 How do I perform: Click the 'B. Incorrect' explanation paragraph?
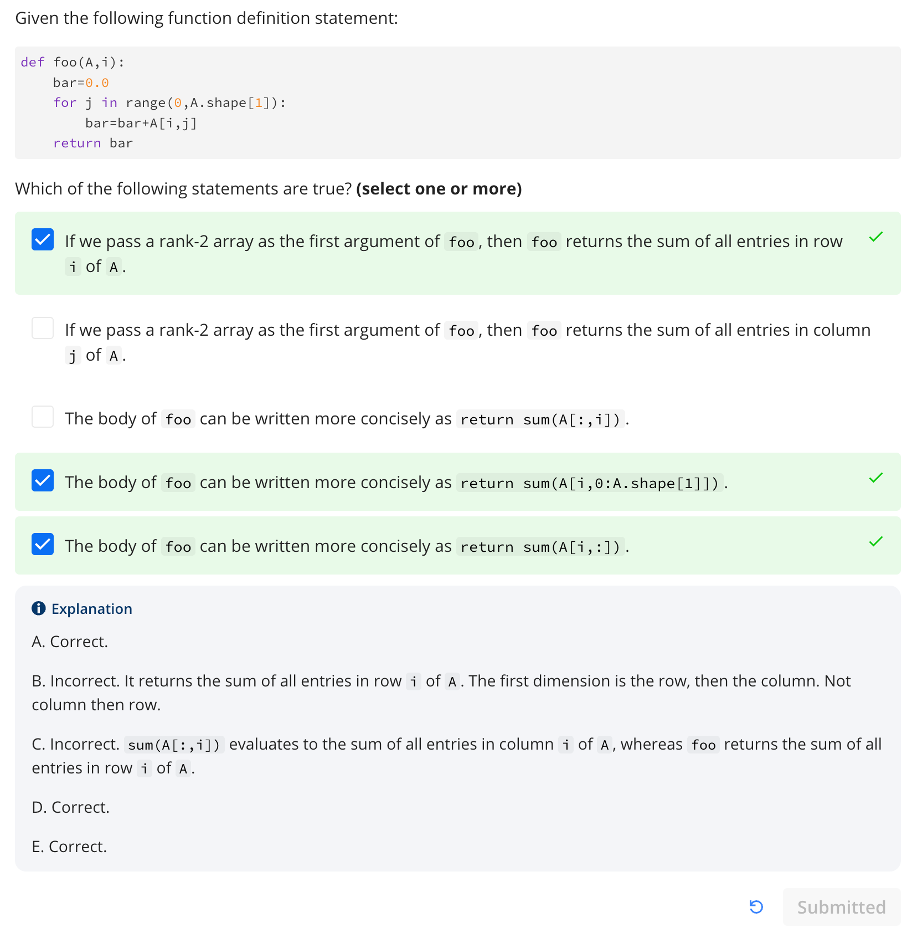tap(441, 693)
